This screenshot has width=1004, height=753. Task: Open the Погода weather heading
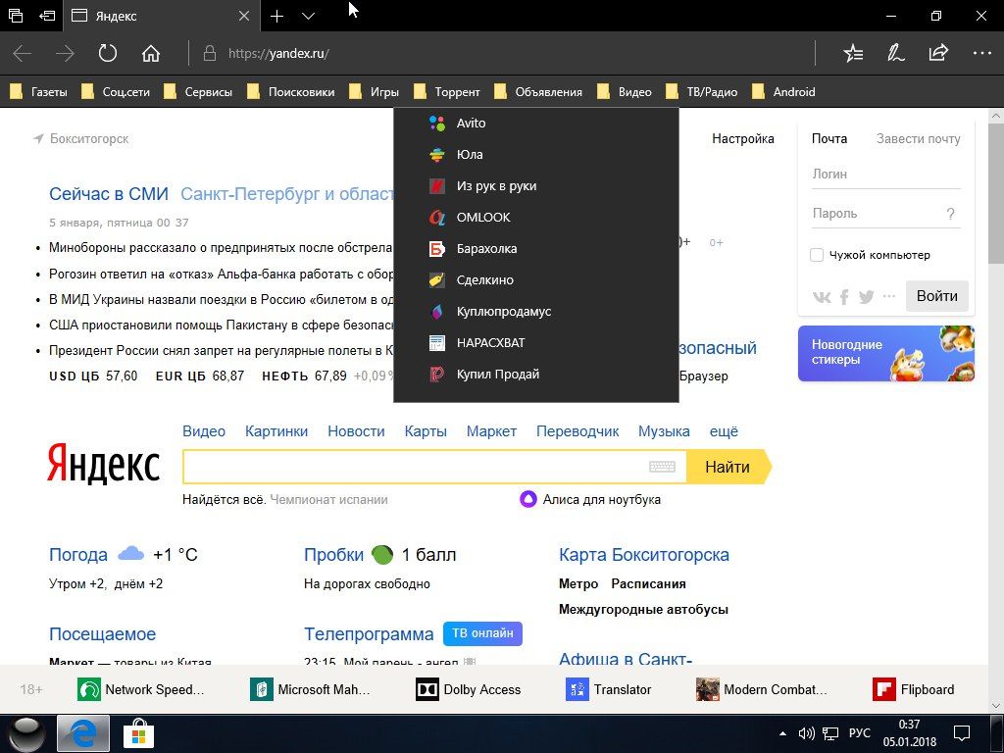pos(78,555)
